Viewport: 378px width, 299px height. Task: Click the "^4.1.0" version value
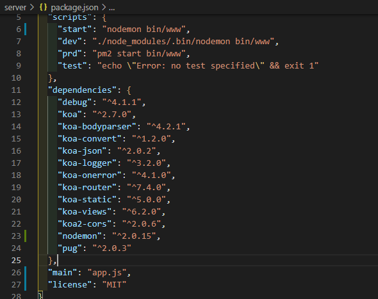[x=151, y=175]
